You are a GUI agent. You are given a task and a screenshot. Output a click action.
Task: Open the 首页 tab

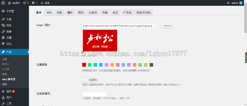(81, 12)
